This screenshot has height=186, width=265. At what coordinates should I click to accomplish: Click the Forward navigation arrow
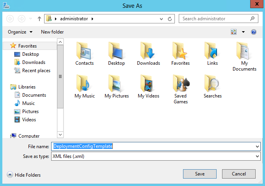21,19
